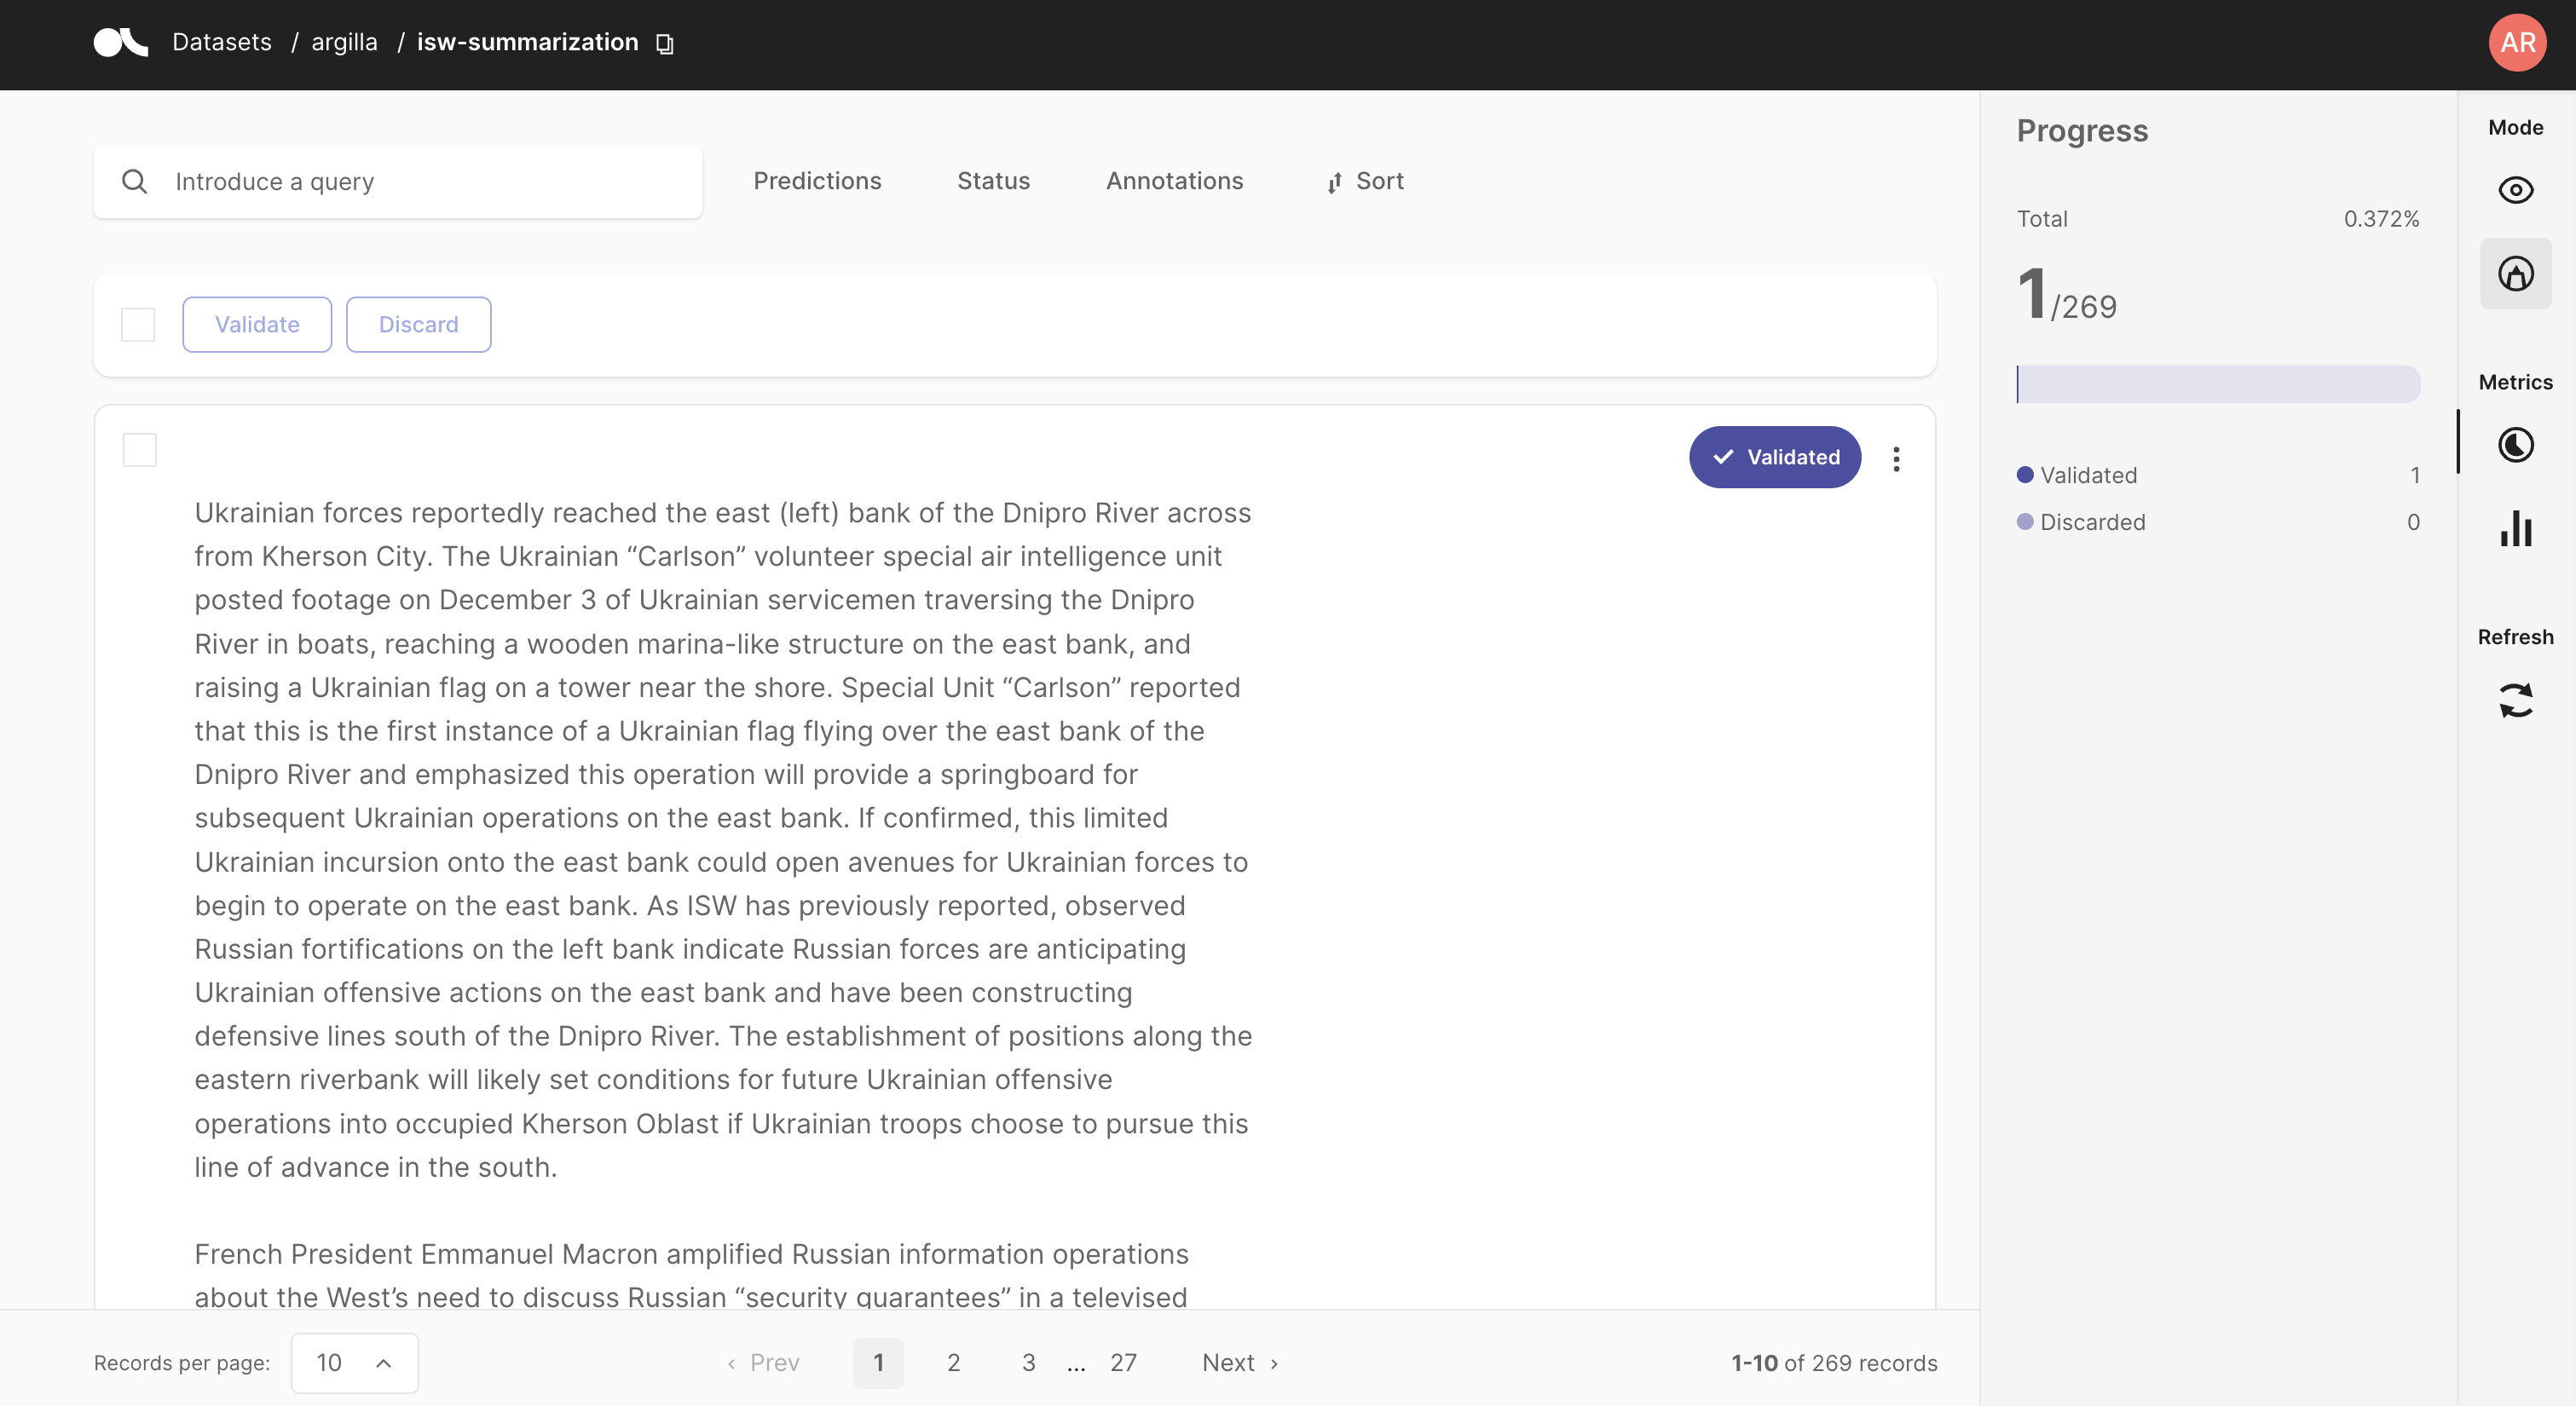The height and width of the screenshot is (1406, 2576).
Task: Click the Records per page label
Action: (182, 1363)
